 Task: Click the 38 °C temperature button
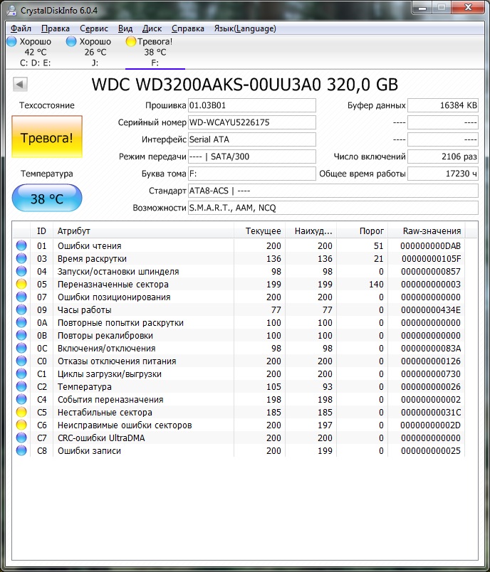click(47, 198)
